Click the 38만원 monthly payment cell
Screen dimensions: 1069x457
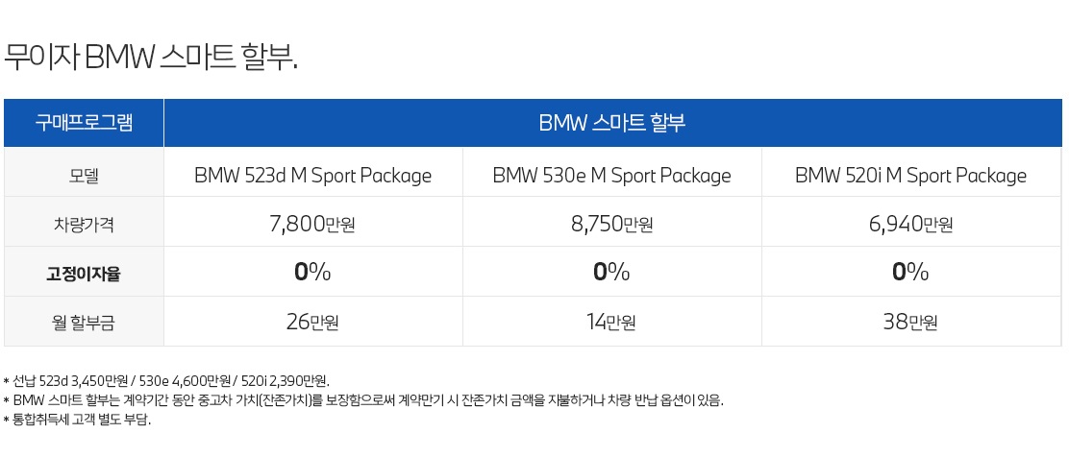point(911,322)
